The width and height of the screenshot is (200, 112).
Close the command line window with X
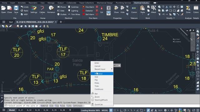tap(2, 98)
